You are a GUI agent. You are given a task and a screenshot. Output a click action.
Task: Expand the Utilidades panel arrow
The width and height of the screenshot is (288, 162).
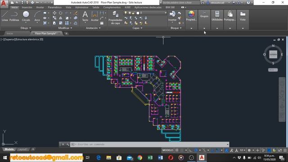point(217,28)
